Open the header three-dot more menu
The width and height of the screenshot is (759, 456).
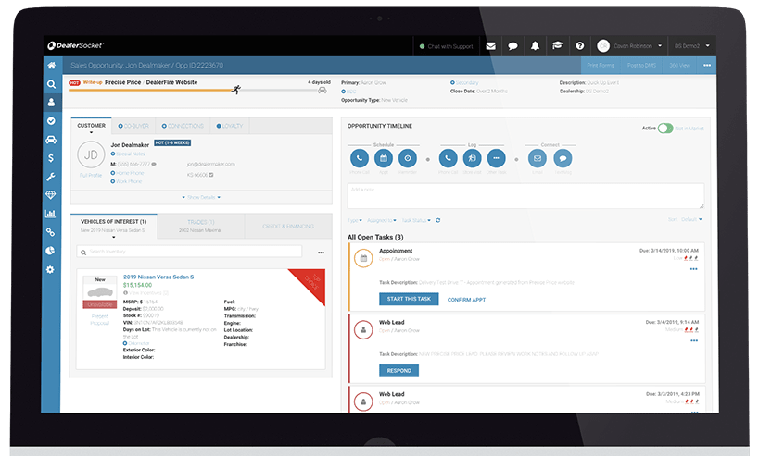pyautogui.click(x=707, y=66)
